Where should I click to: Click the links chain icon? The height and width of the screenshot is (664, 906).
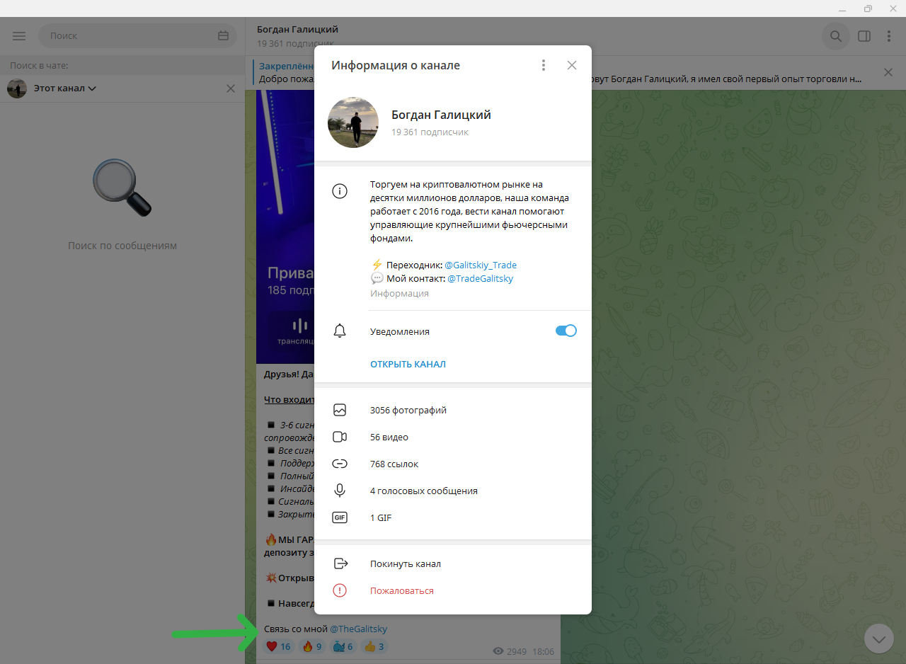click(x=340, y=464)
